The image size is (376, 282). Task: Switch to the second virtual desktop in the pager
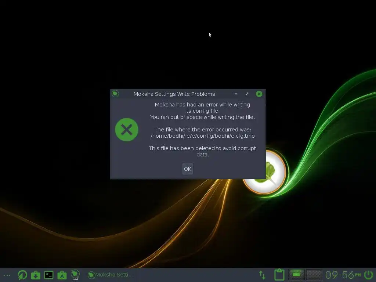[x=314, y=275]
